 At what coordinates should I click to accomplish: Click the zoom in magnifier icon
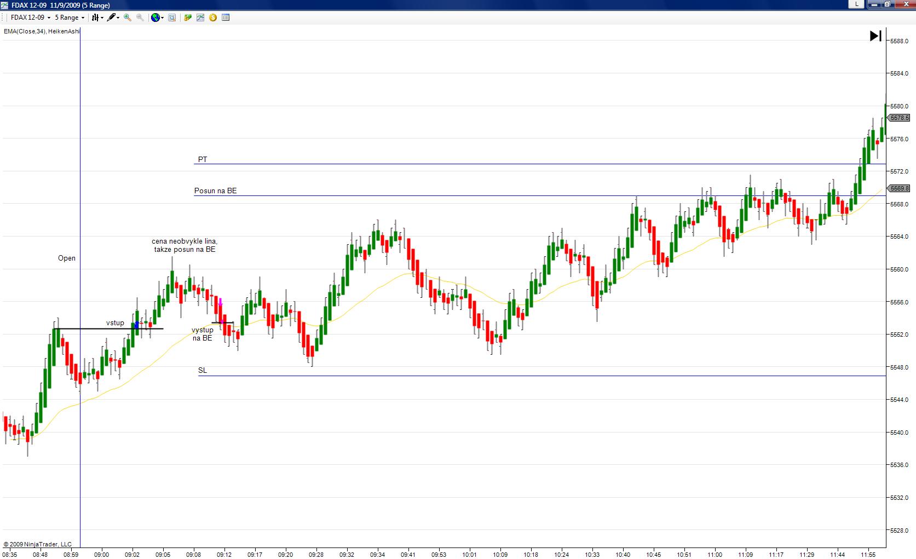point(128,18)
